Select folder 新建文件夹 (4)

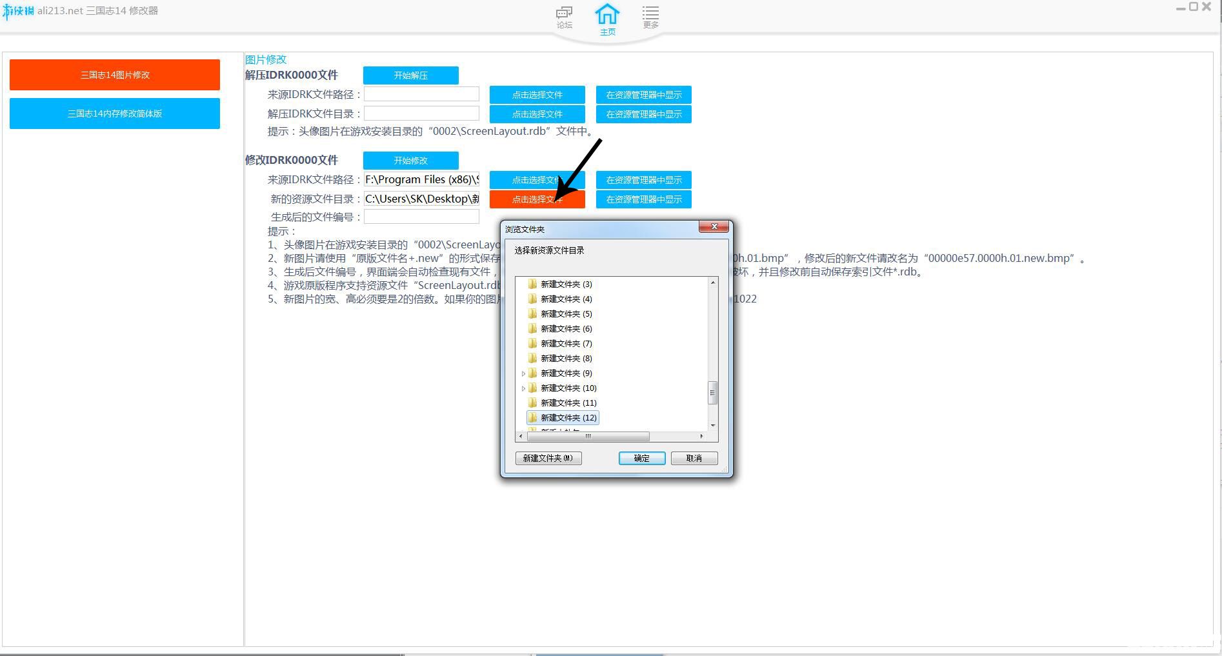(566, 299)
